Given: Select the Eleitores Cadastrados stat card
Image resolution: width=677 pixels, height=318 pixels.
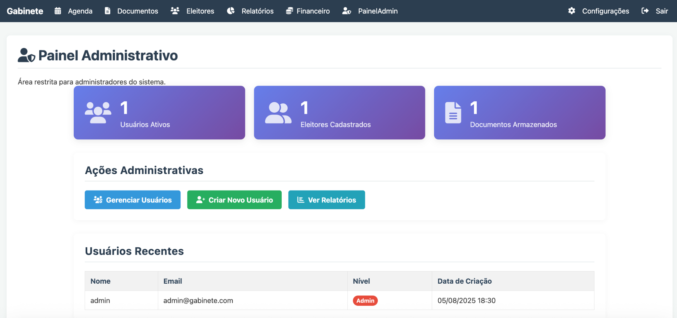Looking at the screenshot, I should pos(339,113).
